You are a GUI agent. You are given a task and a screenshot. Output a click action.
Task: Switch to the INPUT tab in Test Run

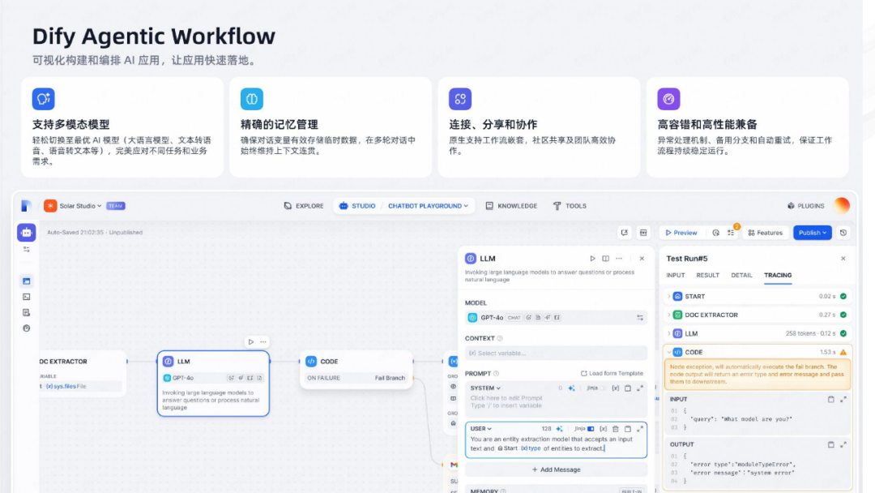point(675,275)
